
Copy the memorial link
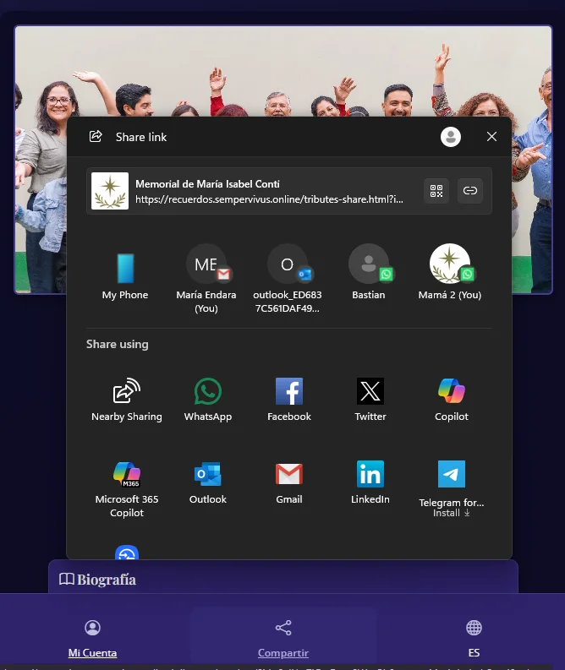[x=470, y=191]
